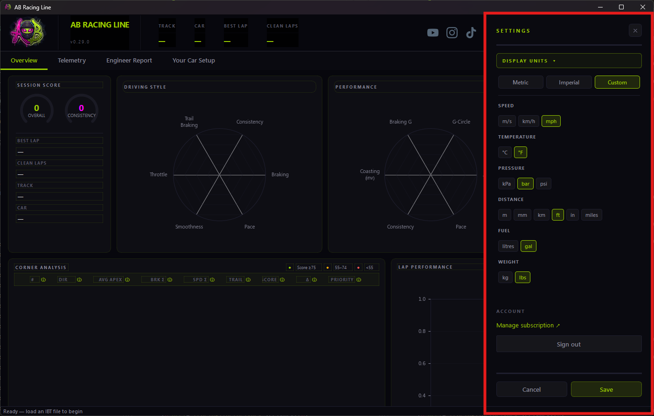The height and width of the screenshot is (416, 654).
Task: Click info icon next to DIR column
Action: tap(79, 280)
